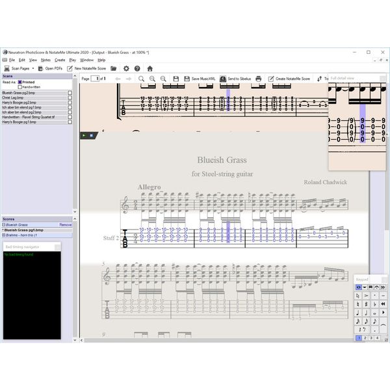Open preferences via the gear icon
This screenshot has width=390, height=390.
(x=126, y=68)
